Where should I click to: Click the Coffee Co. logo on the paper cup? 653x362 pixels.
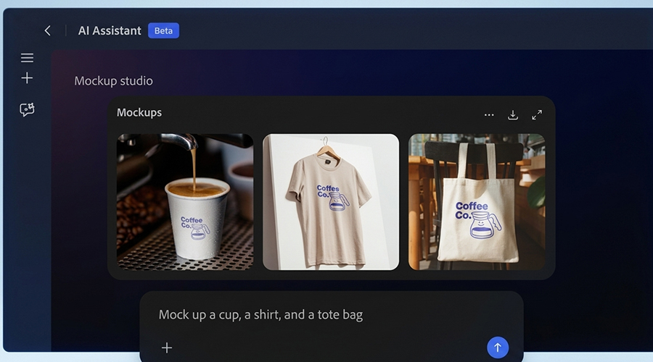click(x=194, y=226)
